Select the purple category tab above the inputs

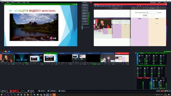(7, 51)
